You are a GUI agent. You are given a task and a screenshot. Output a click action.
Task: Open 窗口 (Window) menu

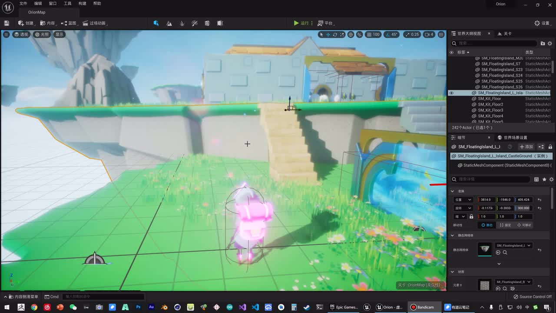pyautogui.click(x=53, y=3)
